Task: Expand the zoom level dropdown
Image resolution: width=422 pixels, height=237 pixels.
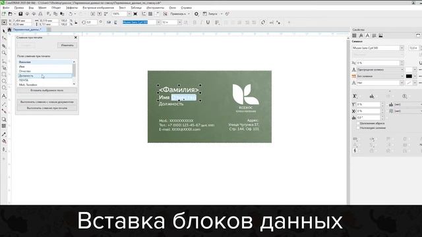Action: pyautogui.click(x=129, y=14)
